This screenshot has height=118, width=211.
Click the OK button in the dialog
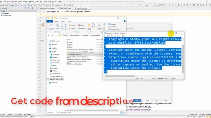coord(137,101)
